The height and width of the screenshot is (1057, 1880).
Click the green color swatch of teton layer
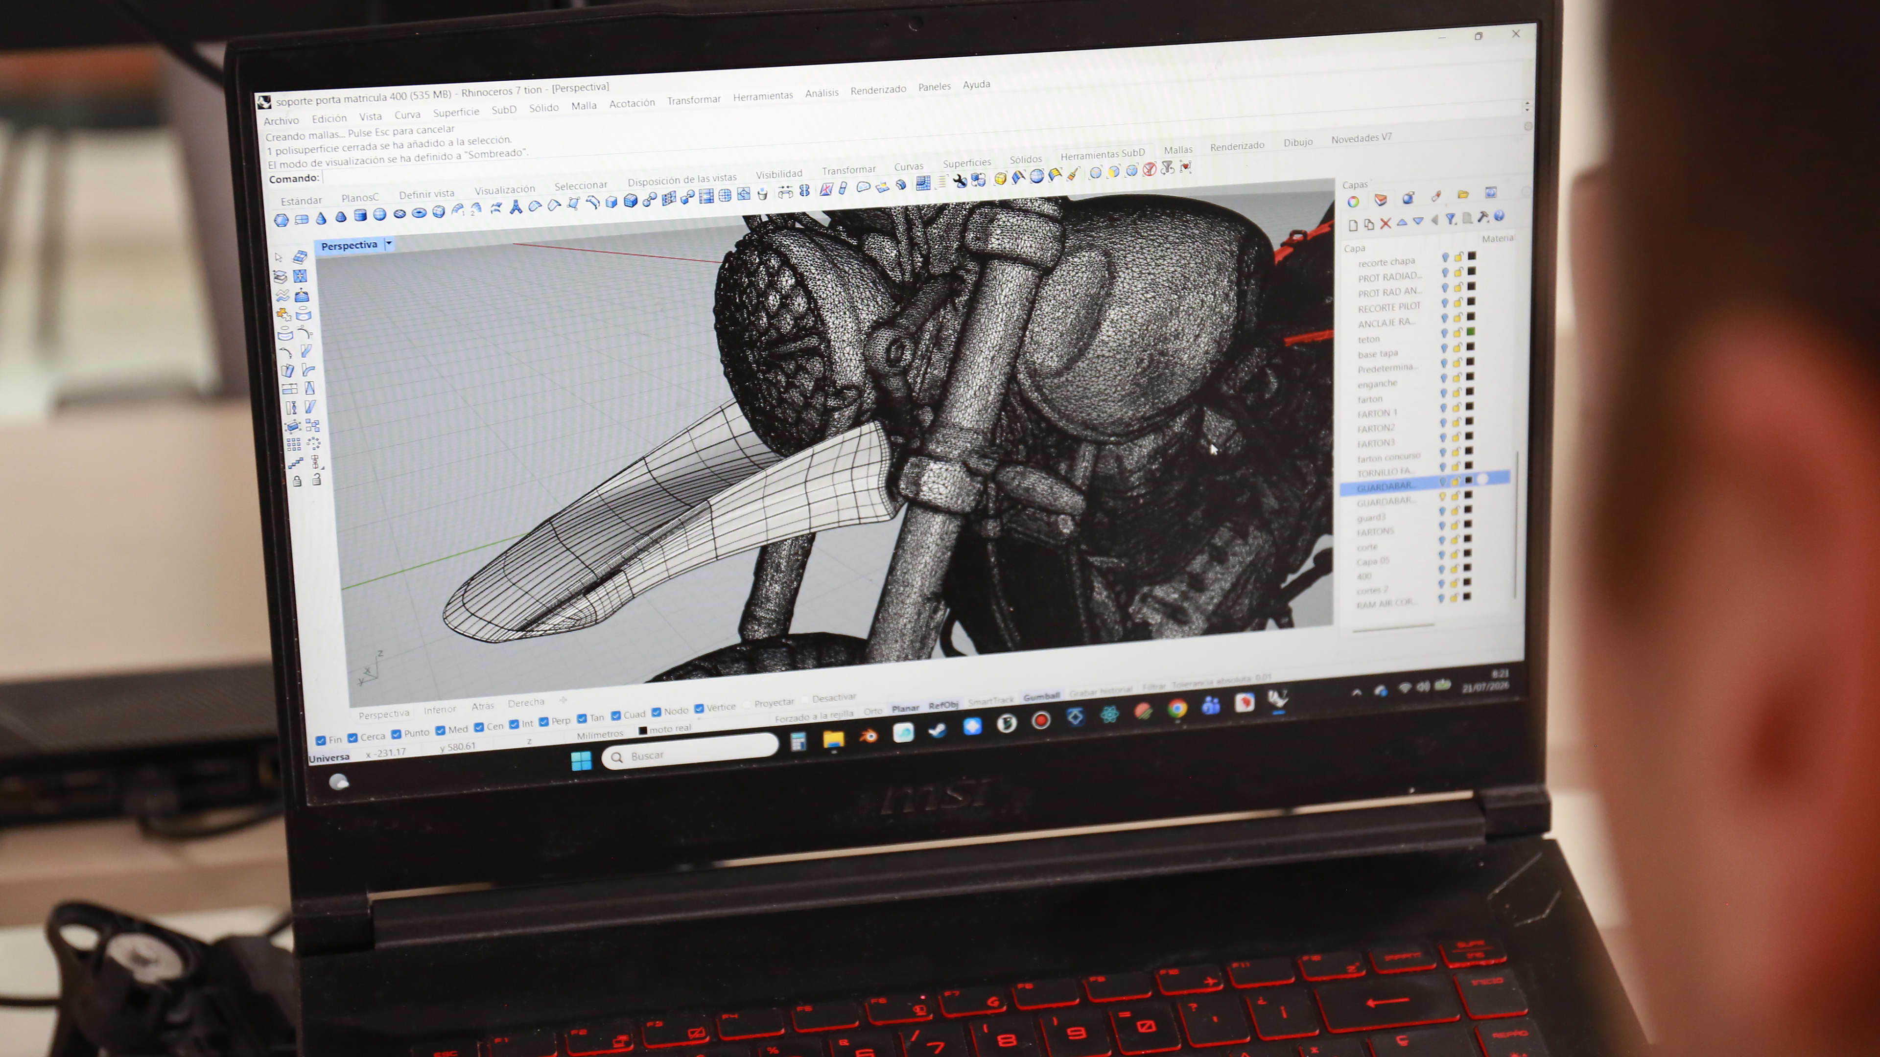pos(1471,332)
